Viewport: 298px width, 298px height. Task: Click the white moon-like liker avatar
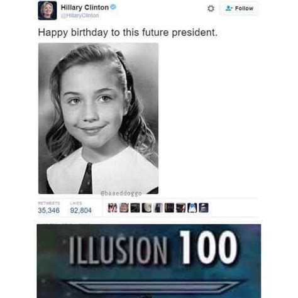tap(146, 207)
